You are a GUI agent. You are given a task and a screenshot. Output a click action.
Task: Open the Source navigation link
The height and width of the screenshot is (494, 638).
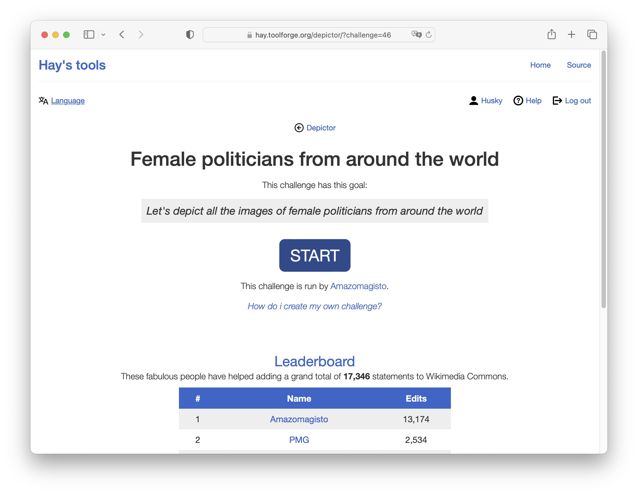coord(579,65)
